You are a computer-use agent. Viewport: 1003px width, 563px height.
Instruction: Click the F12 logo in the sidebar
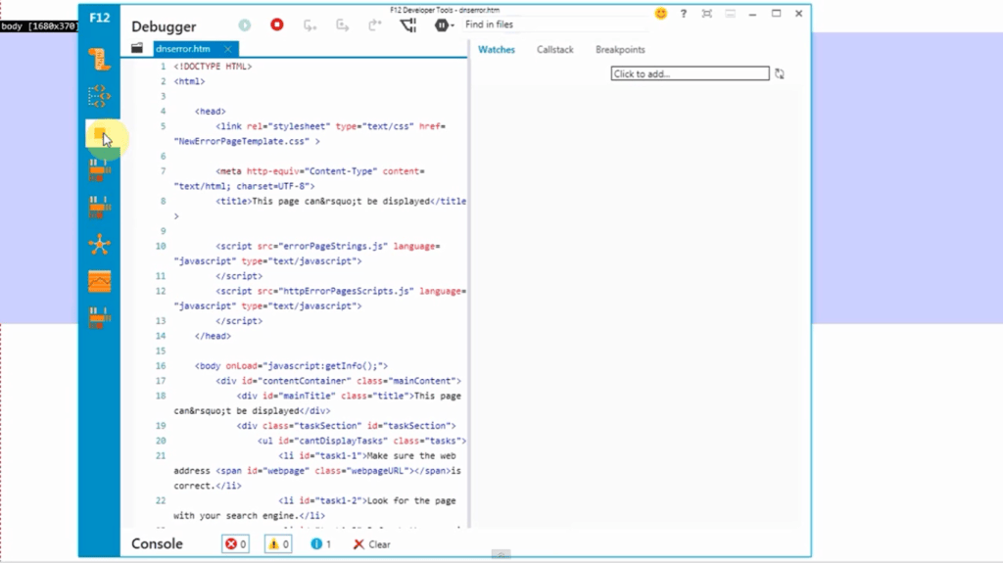point(99,18)
